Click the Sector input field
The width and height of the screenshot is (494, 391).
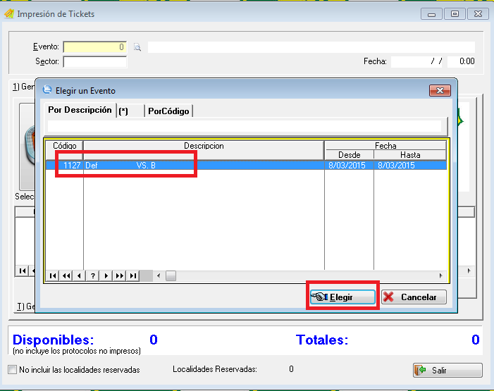tap(94, 61)
